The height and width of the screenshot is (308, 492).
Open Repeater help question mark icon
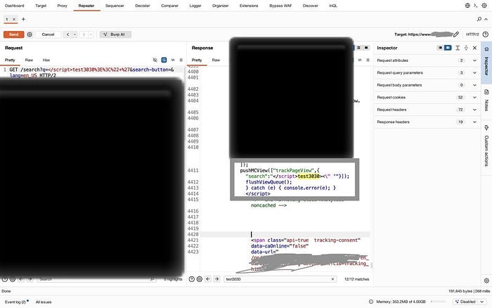coord(486,34)
